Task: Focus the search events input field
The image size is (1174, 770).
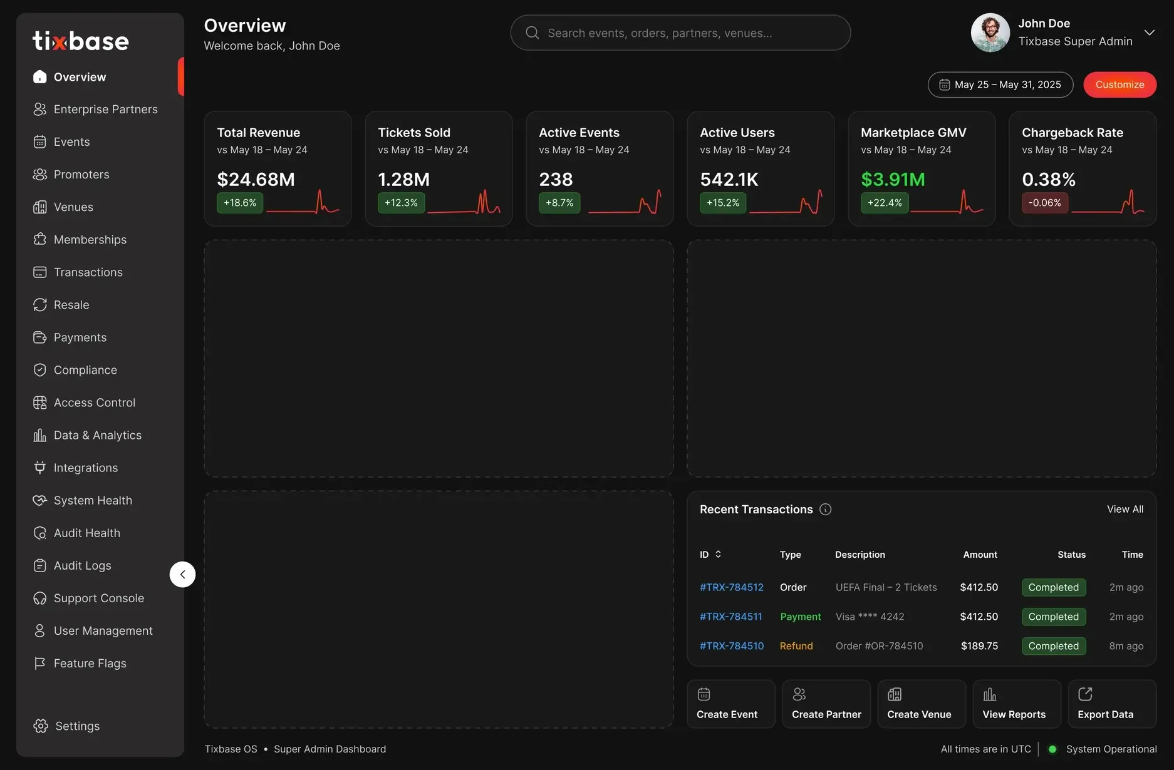Action: click(x=680, y=33)
